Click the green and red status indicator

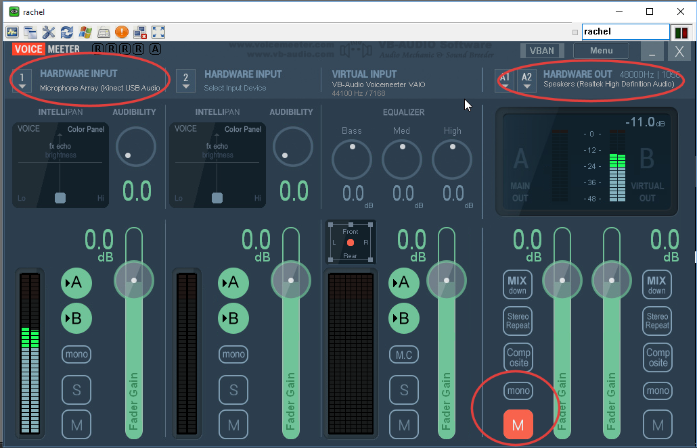[x=681, y=32]
